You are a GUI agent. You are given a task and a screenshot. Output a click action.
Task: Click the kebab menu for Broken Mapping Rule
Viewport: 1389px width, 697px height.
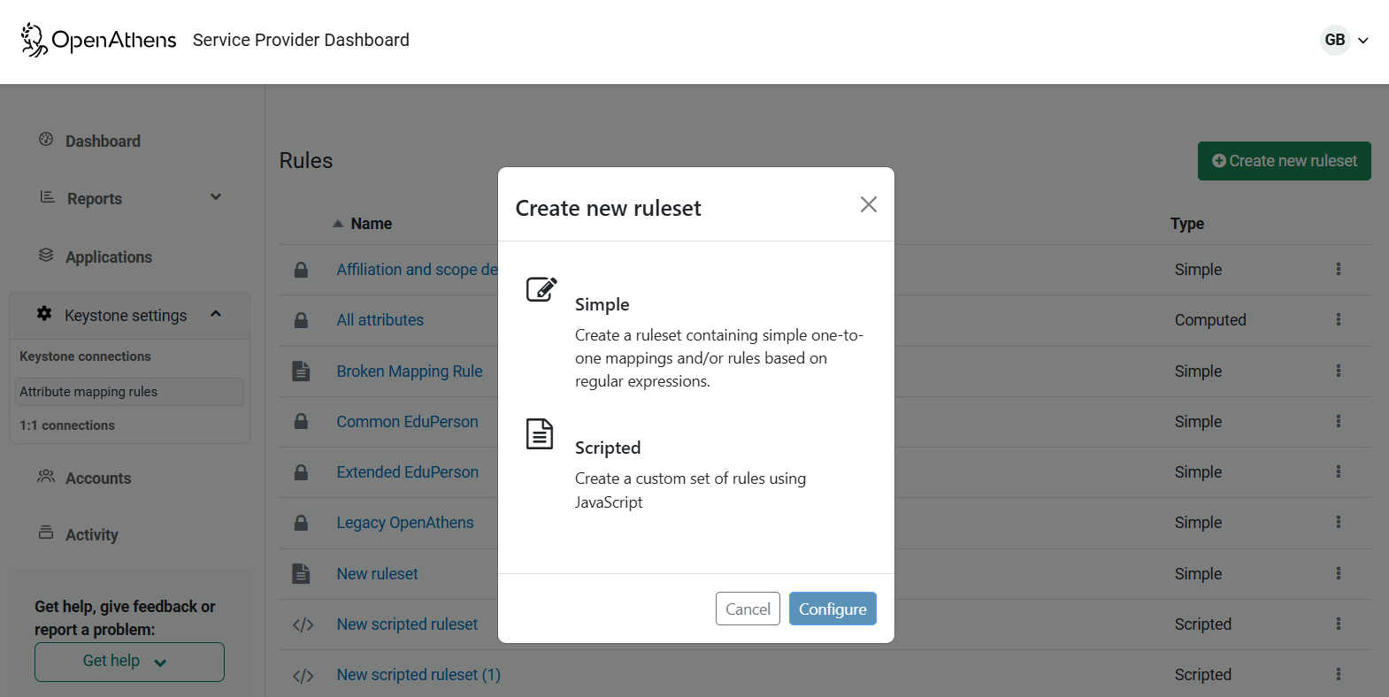point(1339,371)
